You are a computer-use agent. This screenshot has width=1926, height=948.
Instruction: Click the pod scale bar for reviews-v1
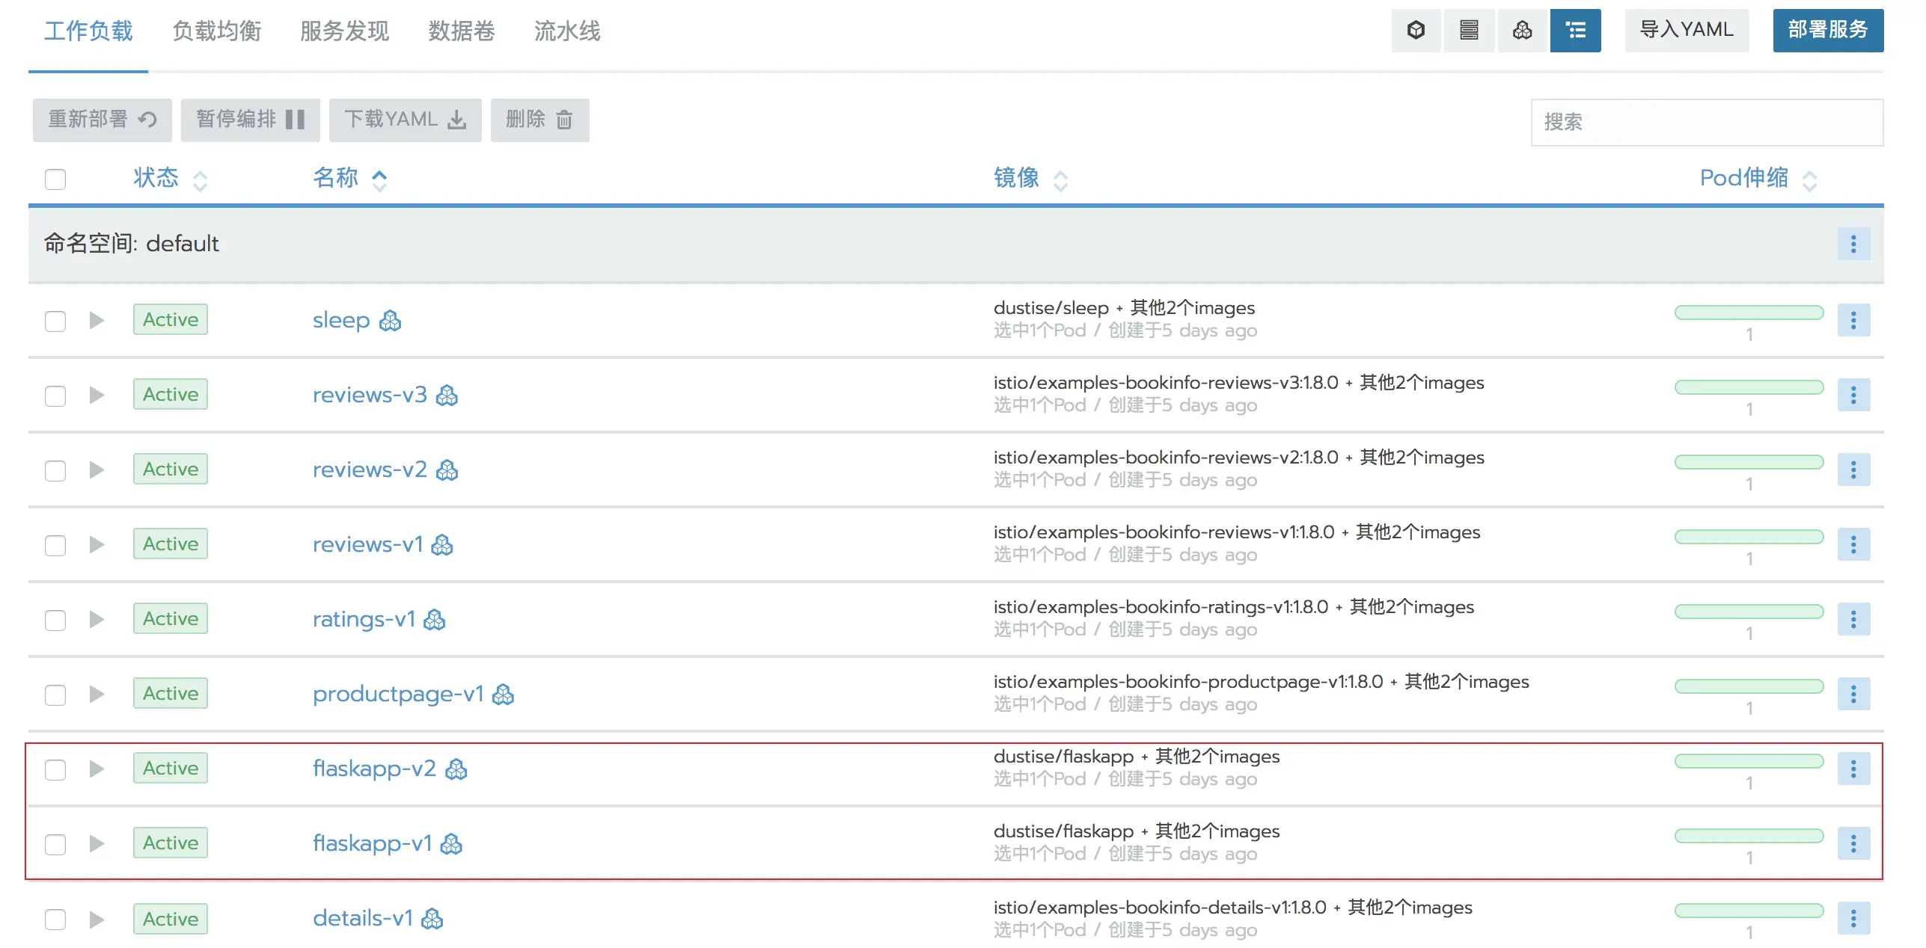[x=1748, y=537]
